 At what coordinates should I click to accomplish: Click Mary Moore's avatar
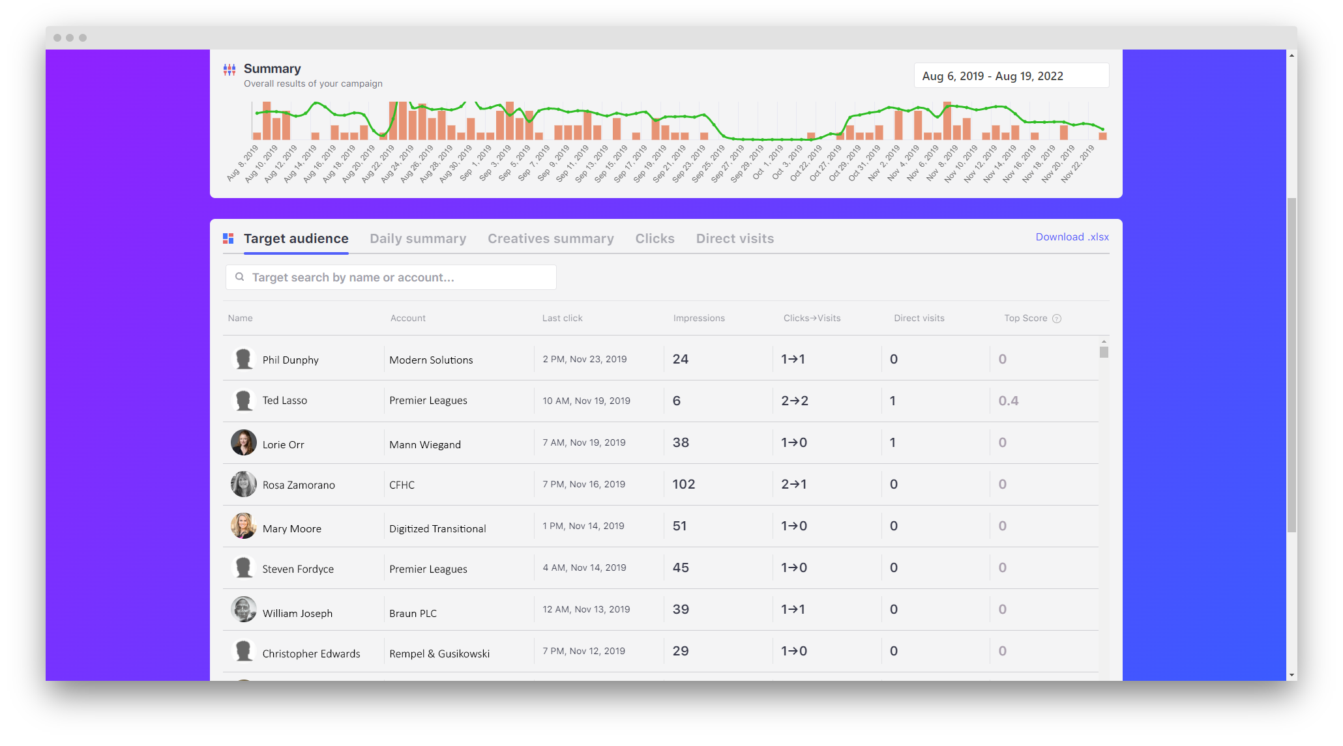pos(243,526)
